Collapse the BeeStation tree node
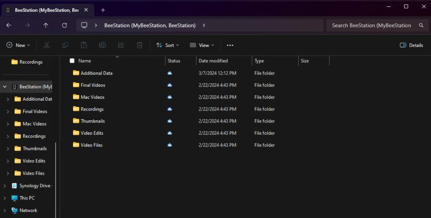This screenshot has height=218, width=431. [x=5, y=87]
